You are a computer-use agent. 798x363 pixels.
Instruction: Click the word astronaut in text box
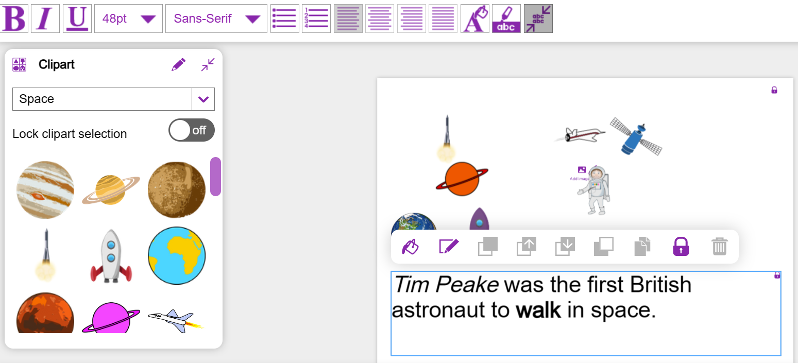tap(438, 310)
